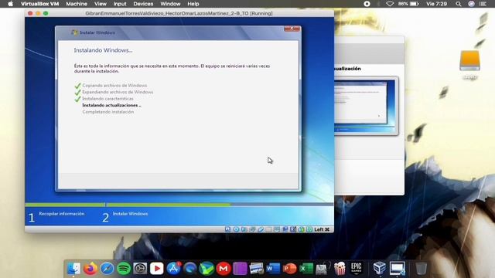Open the Help menu
The height and width of the screenshot is (278, 495).
pos(193,4)
